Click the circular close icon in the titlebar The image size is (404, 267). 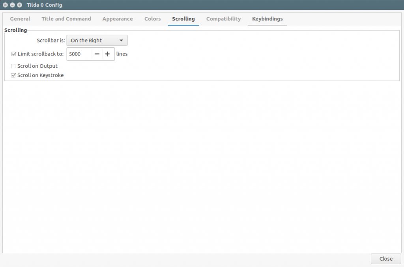tap(5, 5)
